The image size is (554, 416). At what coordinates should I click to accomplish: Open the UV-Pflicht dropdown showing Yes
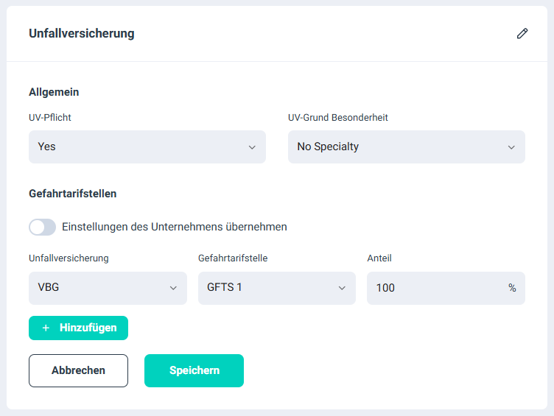140,147
